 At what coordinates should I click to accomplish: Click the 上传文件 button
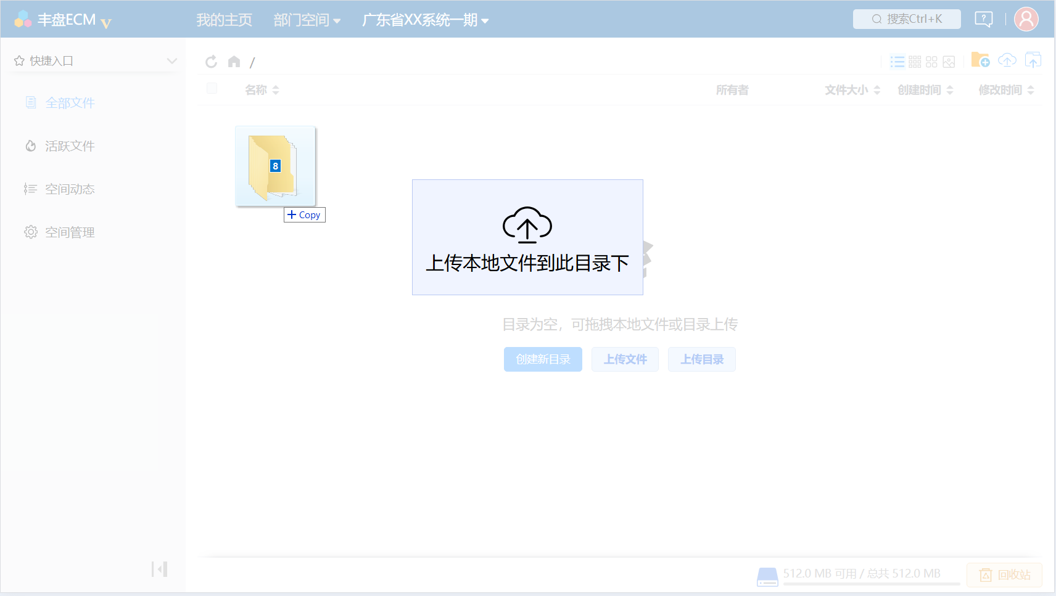click(x=625, y=359)
